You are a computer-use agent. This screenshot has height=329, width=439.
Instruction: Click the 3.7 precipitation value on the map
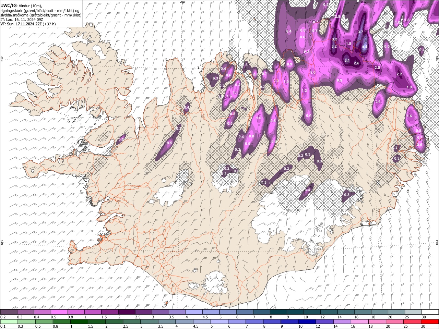[360, 32]
